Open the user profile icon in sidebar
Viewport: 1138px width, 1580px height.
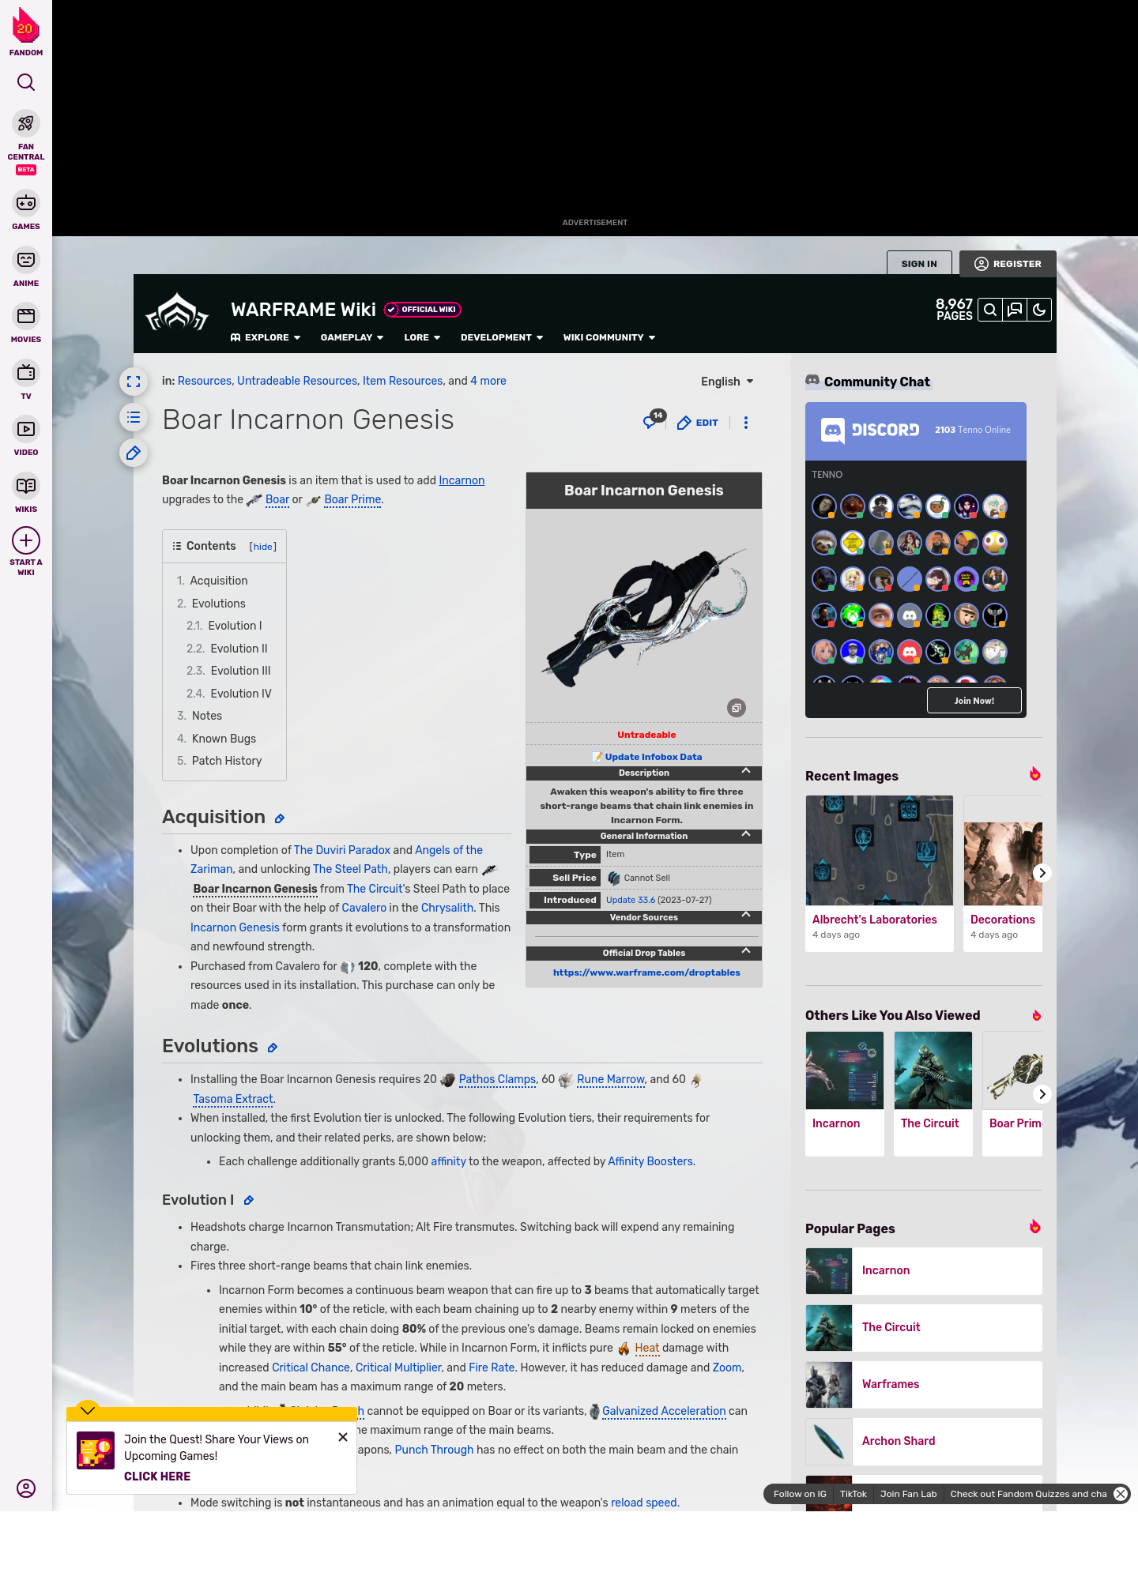pyautogui.click(x=26, y=1488)
